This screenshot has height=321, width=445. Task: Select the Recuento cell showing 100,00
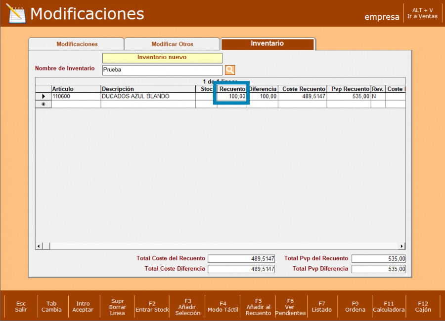coord(231,97)
